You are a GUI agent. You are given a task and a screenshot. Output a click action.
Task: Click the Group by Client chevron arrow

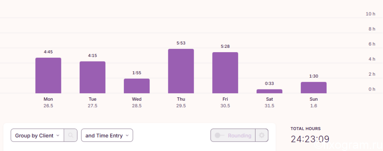point(58,135)
